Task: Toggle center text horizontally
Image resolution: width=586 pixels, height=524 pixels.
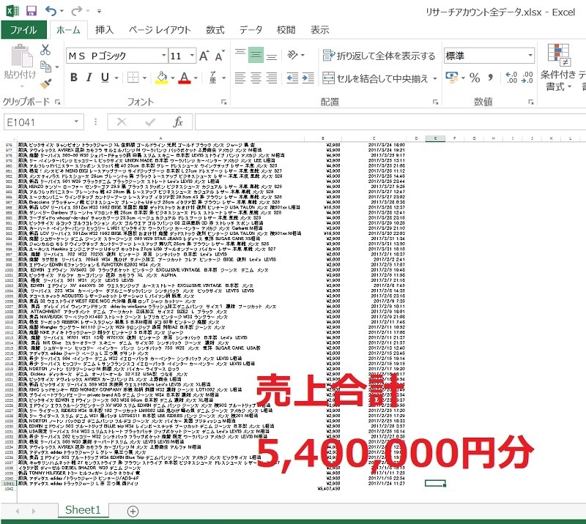Action: click(x=256, y=78)
